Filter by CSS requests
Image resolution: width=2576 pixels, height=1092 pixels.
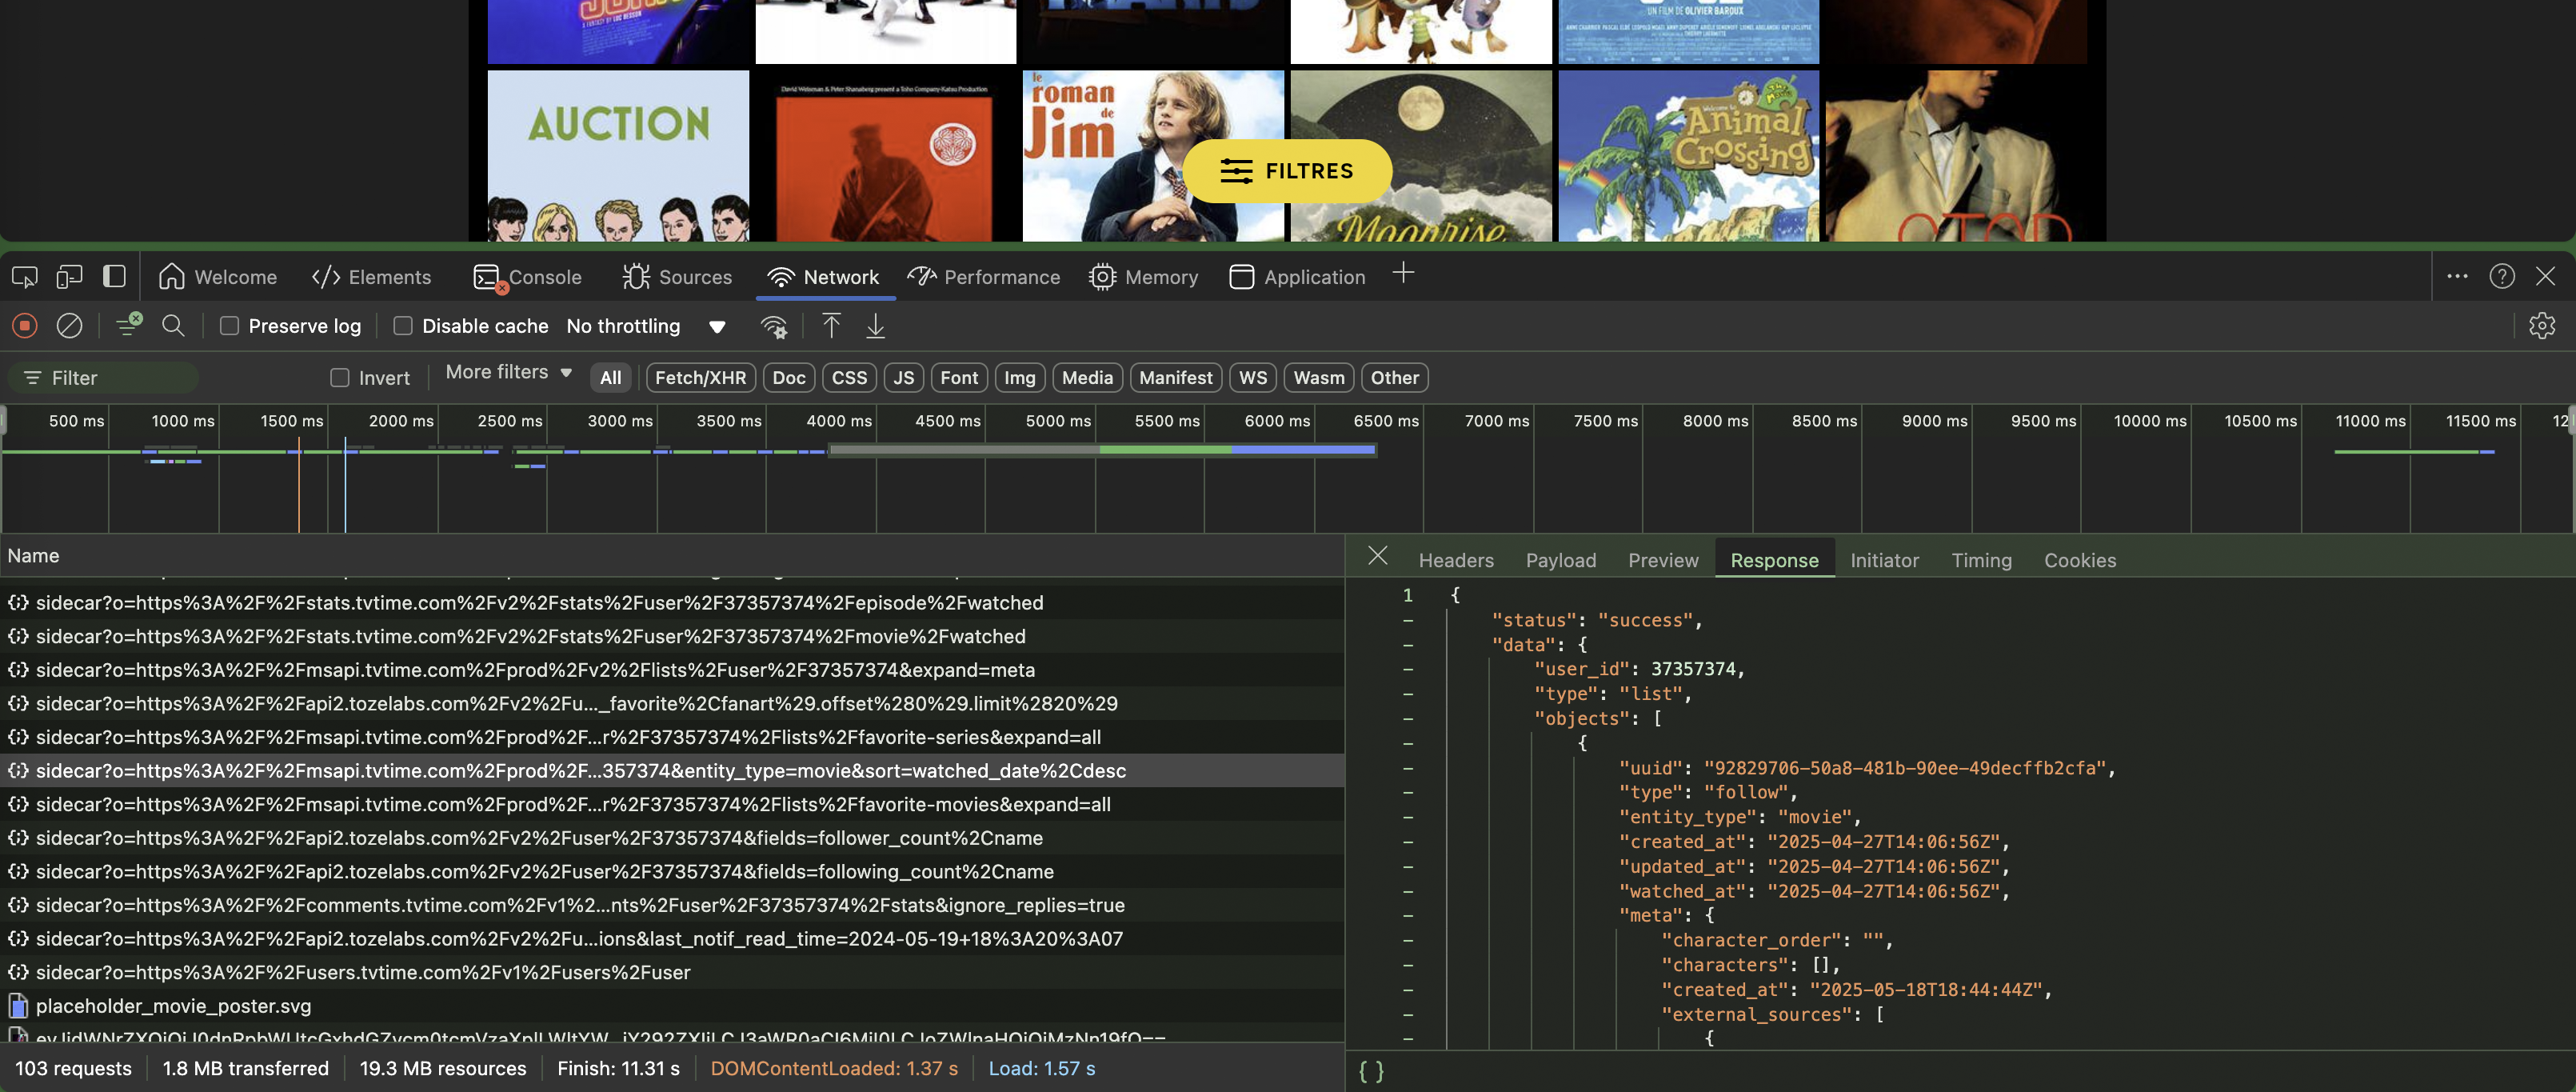(x=849, y=378)
